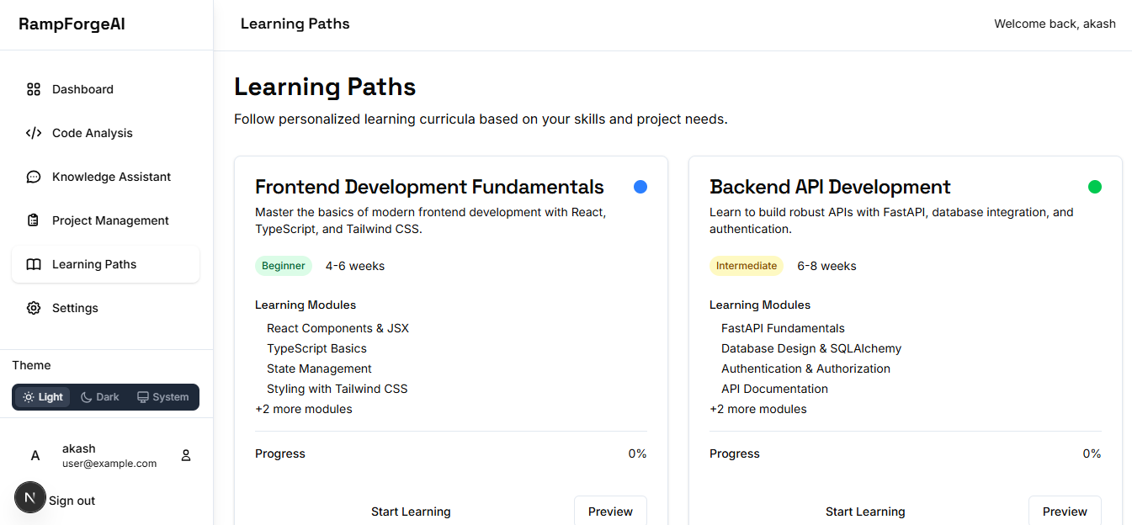Click the blue dot on Frontend card
The width and height of the screenshot is (1132, 525).
click(x=640, y=187)
